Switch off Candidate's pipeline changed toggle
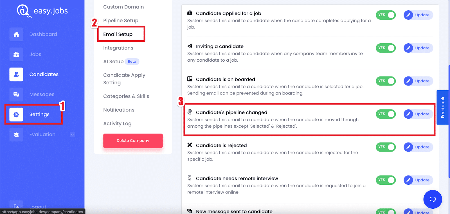Screen dimensions: 450x214 (386, 114)
